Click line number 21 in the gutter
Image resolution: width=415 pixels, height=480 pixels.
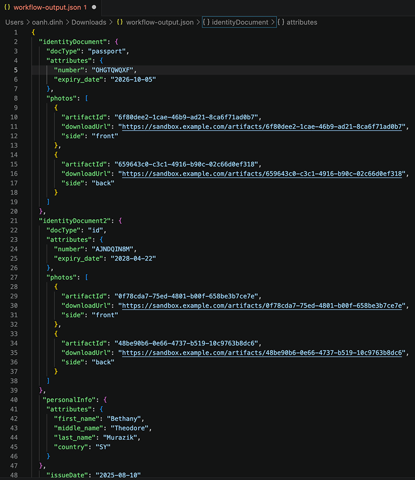click(x=15, y=220)
